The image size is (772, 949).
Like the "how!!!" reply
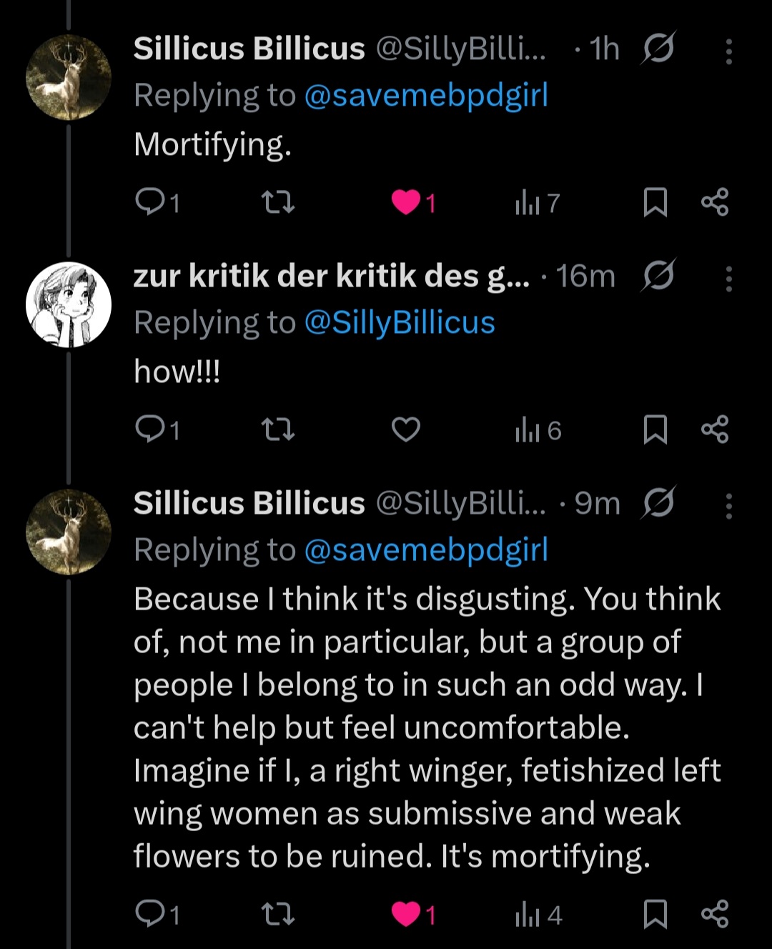(x=406, y=429)
